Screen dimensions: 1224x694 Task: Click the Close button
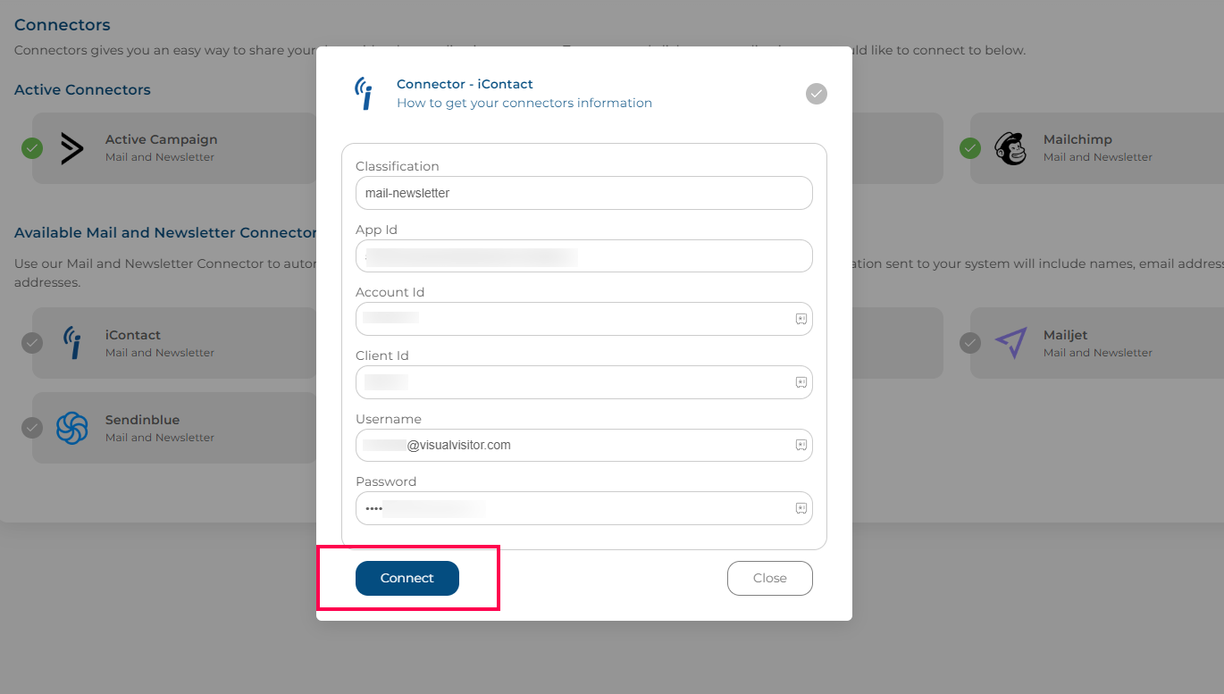(770, 578)
